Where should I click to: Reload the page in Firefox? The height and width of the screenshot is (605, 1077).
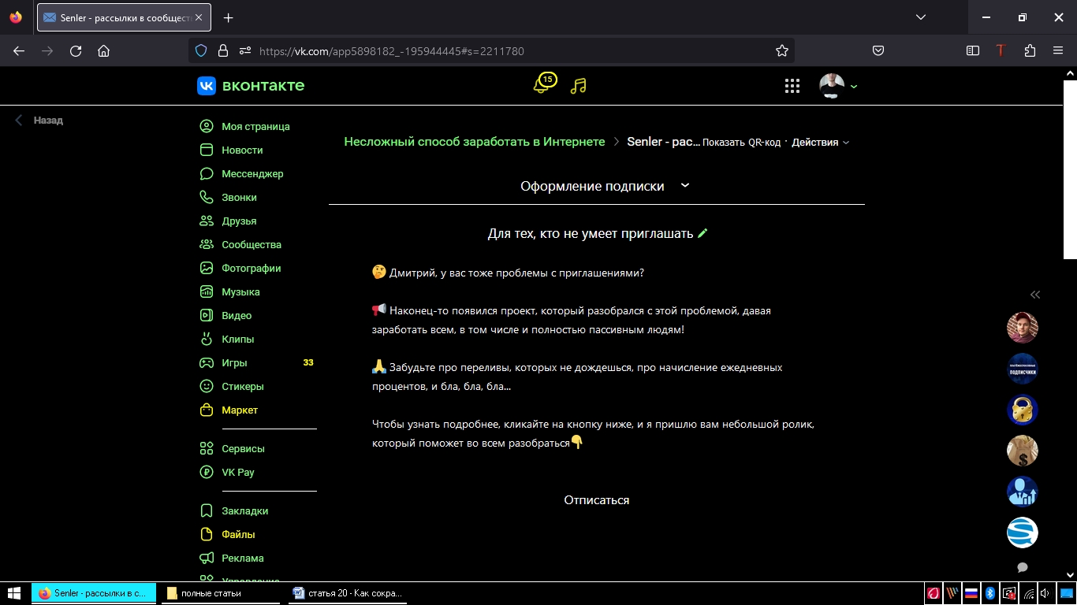(x=76, y=50)
